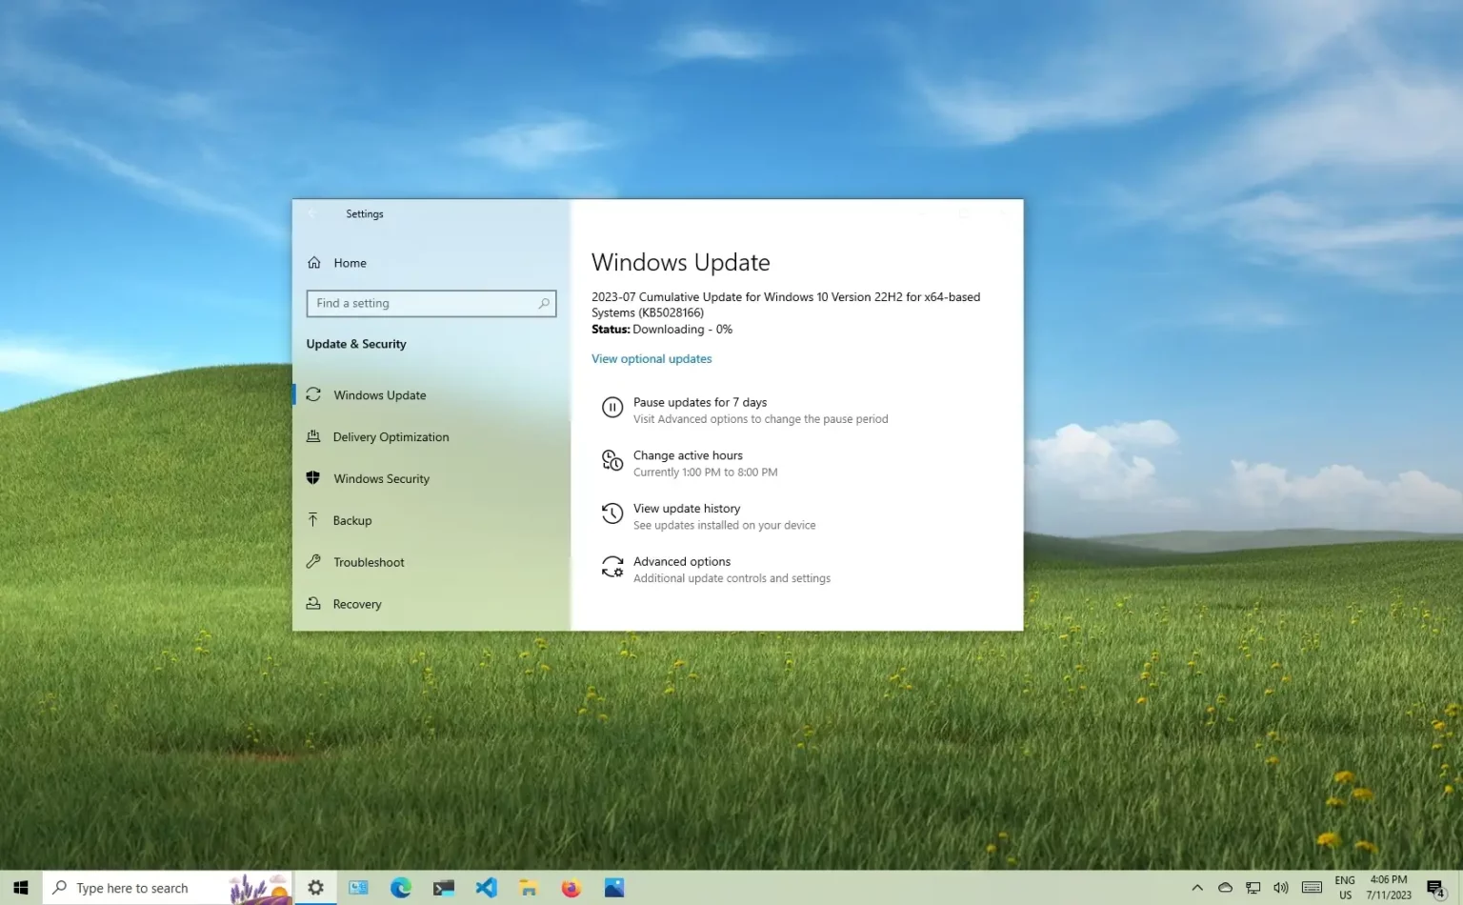Open Microsoft Edge from the taskbar
The image size is (1463, 905).
(x=401, y=887)
